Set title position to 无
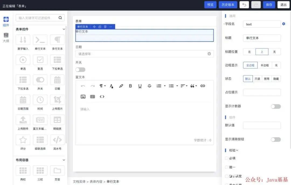 (275, 52)
